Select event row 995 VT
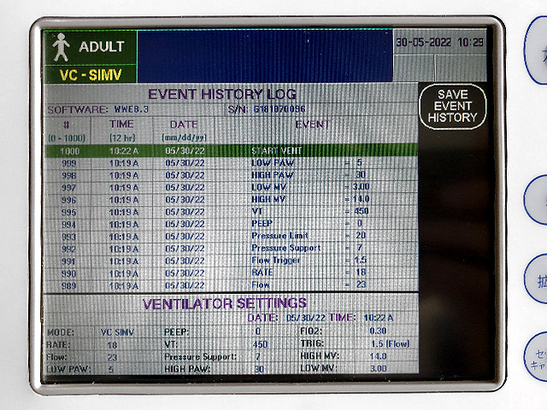The height and width of the screenshot is (410, 547). point(231,212)
